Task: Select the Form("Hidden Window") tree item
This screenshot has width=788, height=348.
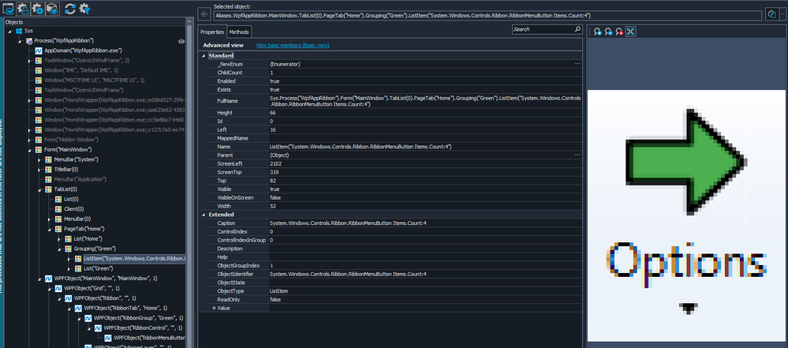Action: coord(71,140)
